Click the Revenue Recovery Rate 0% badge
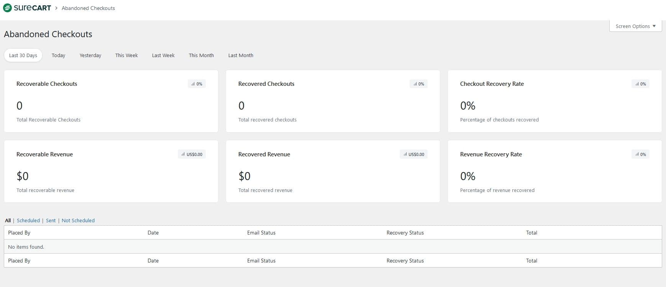 (x=640, y=154)
